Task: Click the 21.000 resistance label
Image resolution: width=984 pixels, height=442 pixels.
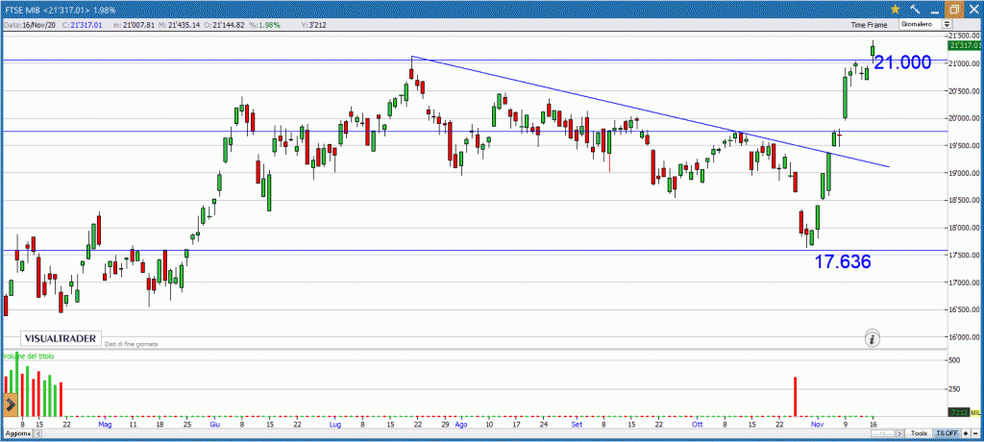Action: click(902, 62)
